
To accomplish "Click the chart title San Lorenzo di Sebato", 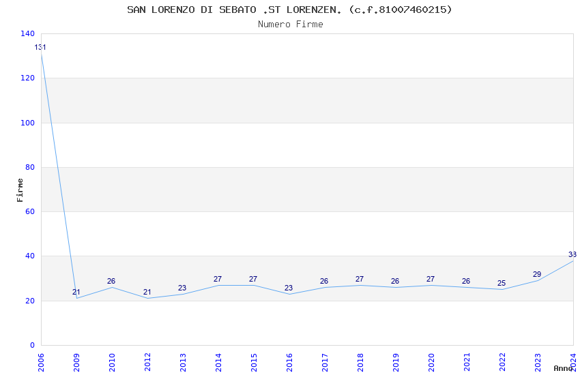I will [x=289, y=10].
